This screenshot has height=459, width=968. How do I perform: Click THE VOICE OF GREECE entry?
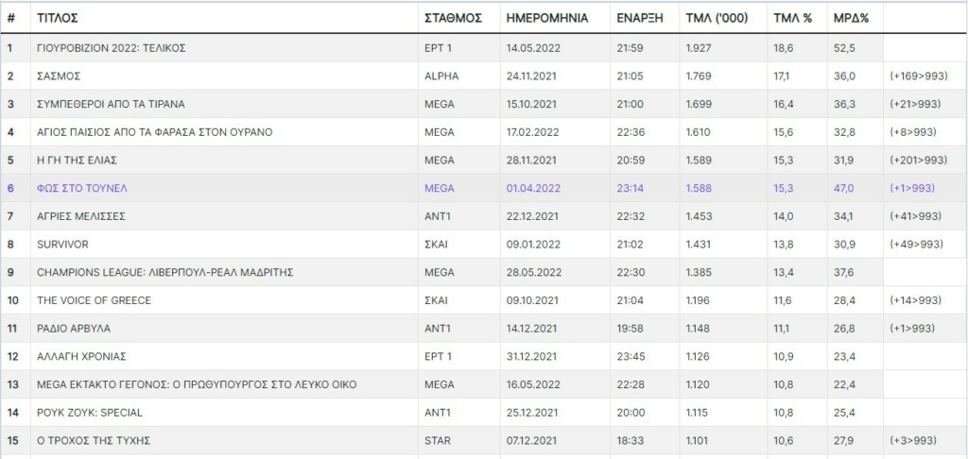click(x=94, y=300)
